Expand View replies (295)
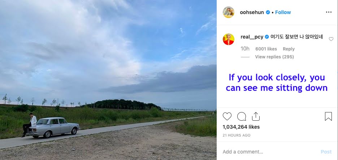The height and width of the screenshot is (160, 338). [274, 57]
